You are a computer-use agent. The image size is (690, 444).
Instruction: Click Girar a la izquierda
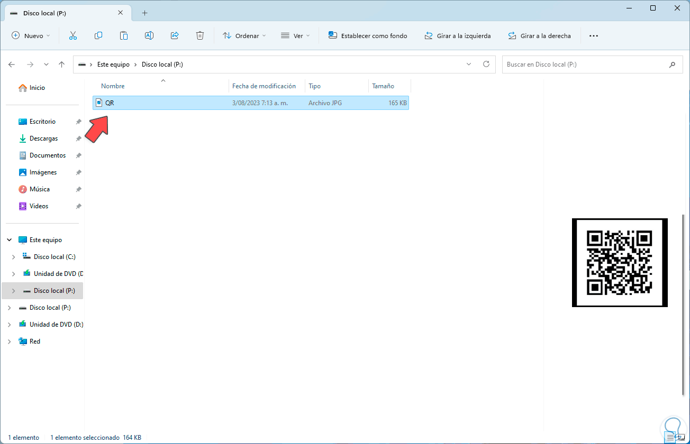coord(458,36)
